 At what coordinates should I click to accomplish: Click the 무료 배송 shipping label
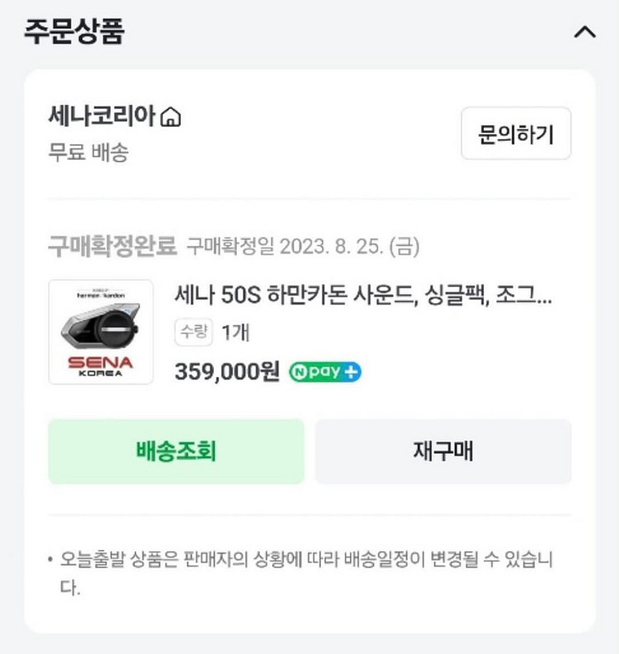tap(88, 153)
